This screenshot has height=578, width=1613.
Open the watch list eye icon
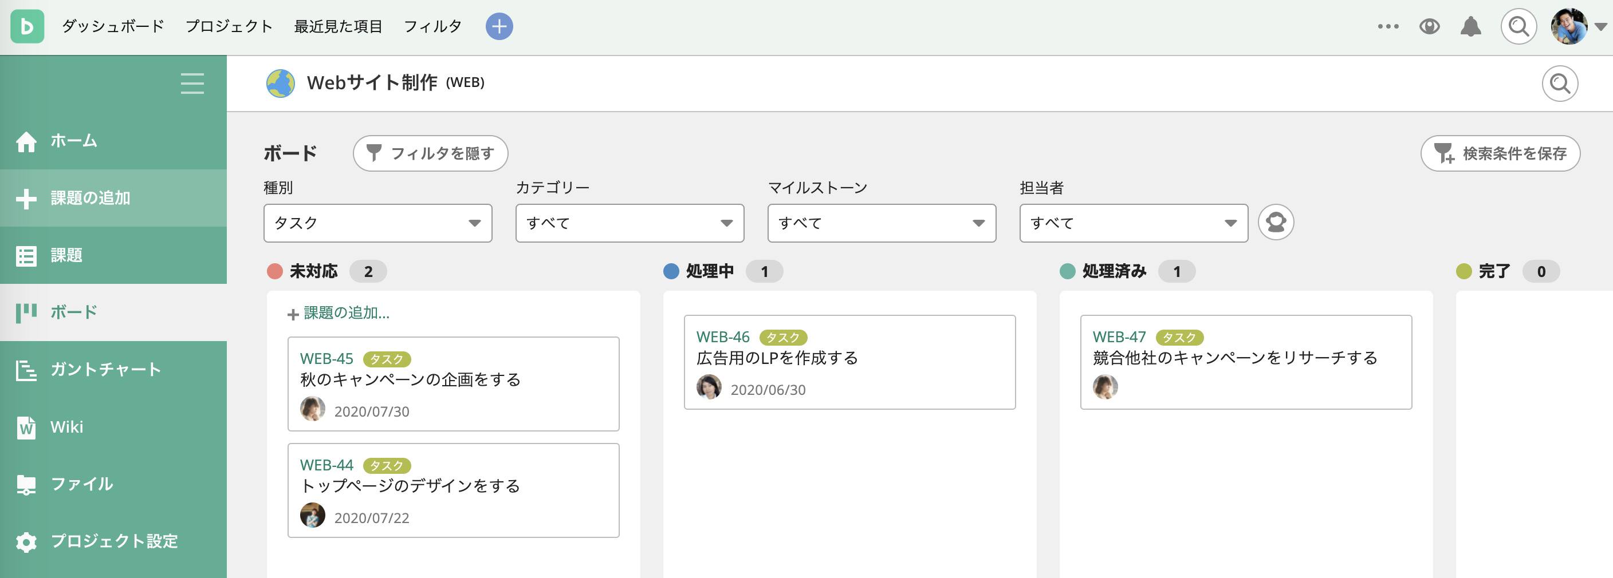(x=1430, y=26)
